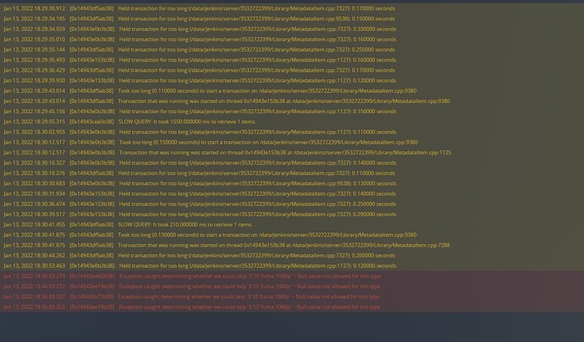Click the log entry timestamped 18:30:44.262
This screenshot has width=584, height=342.
(x=292, y=255)
